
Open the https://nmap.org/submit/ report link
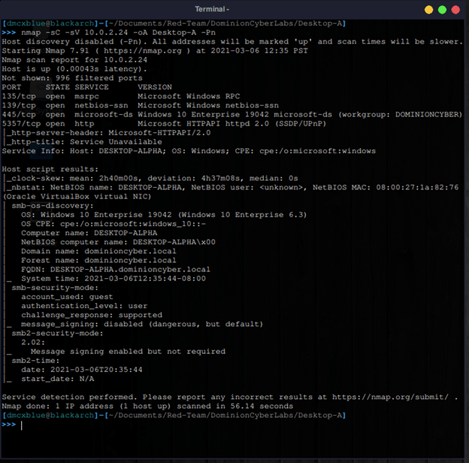coord(392,397)
